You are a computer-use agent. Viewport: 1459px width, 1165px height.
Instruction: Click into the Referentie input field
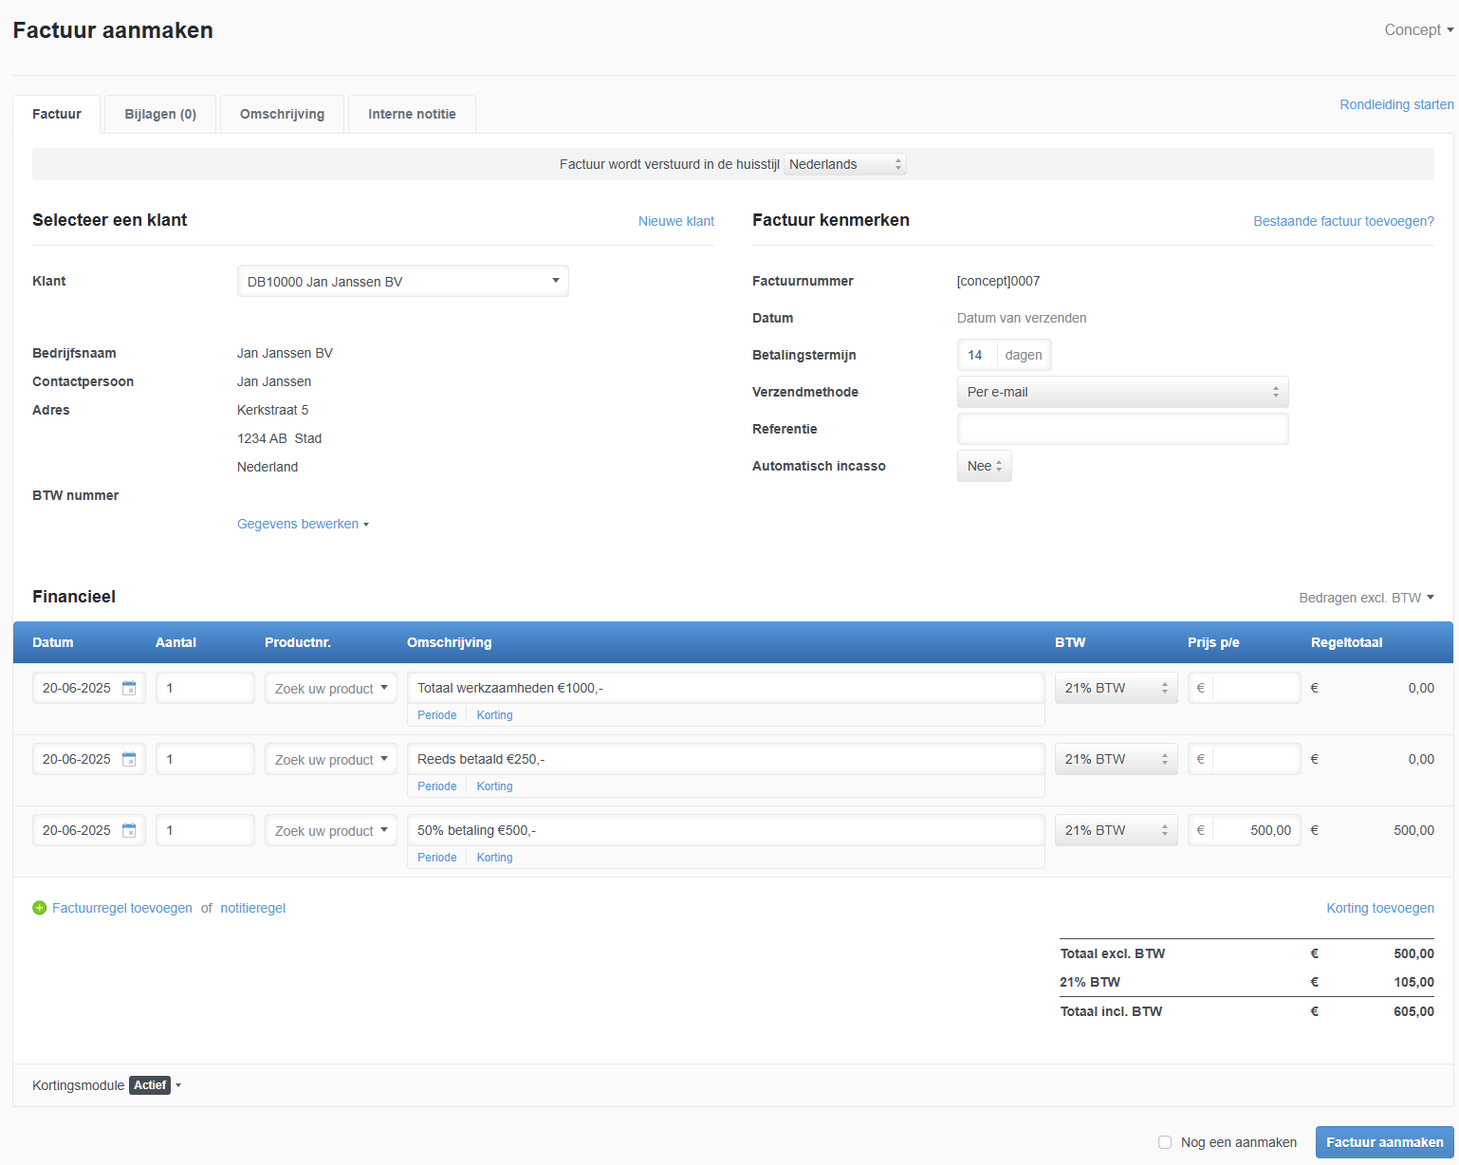tap(1122, 429)
